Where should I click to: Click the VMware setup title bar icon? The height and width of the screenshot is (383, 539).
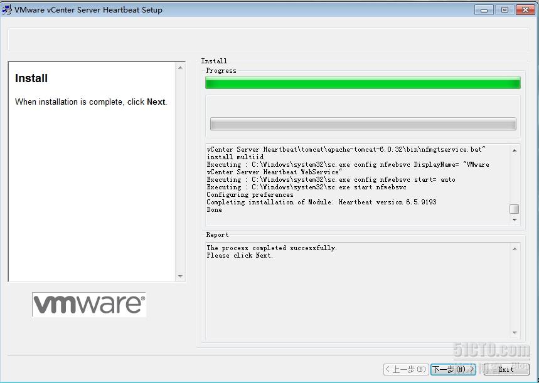(7, 9)
